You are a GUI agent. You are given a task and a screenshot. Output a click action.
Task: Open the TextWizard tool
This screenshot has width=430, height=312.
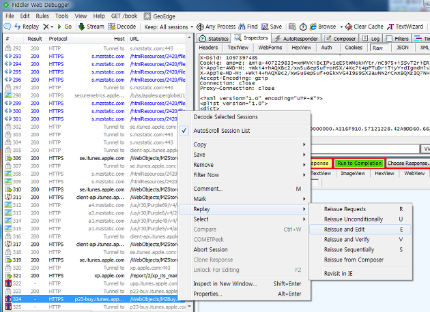[x=405, y=27]
